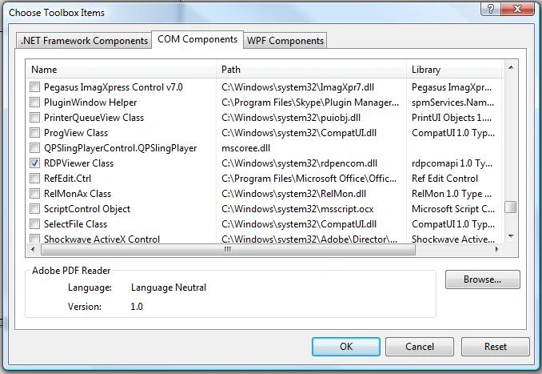The width and height of the screenshot is (542, 374).
Task: Uncheck the RDPViewer Class checkbox
Action: (x=34, y=163)
